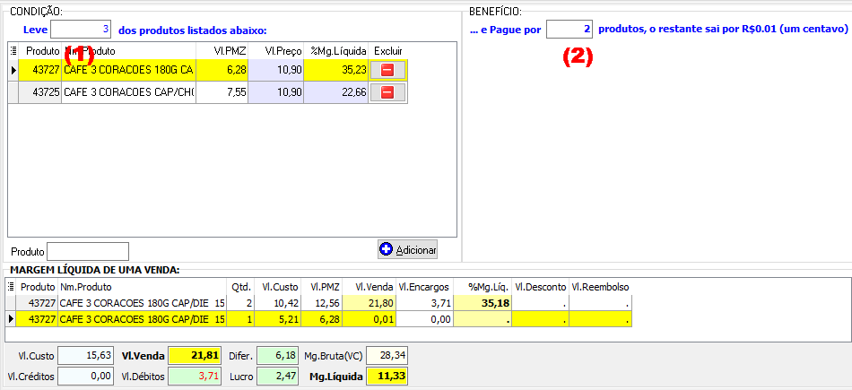Delete product 43725 with red minus button

coord(387,93)
